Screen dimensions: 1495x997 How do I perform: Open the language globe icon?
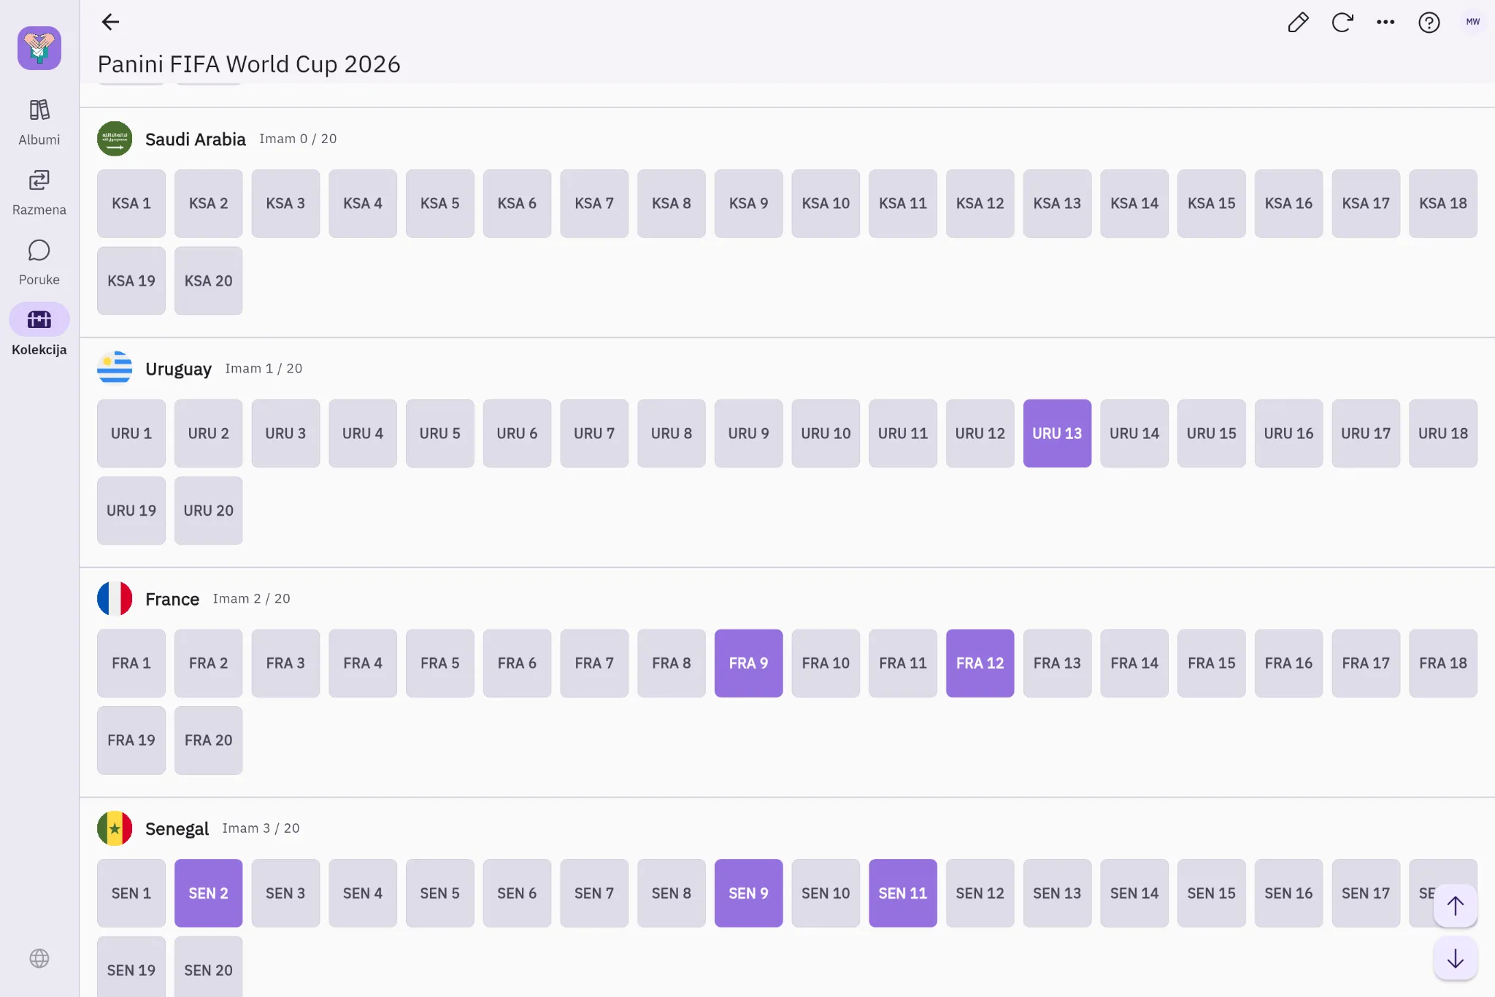click(39, 958)
